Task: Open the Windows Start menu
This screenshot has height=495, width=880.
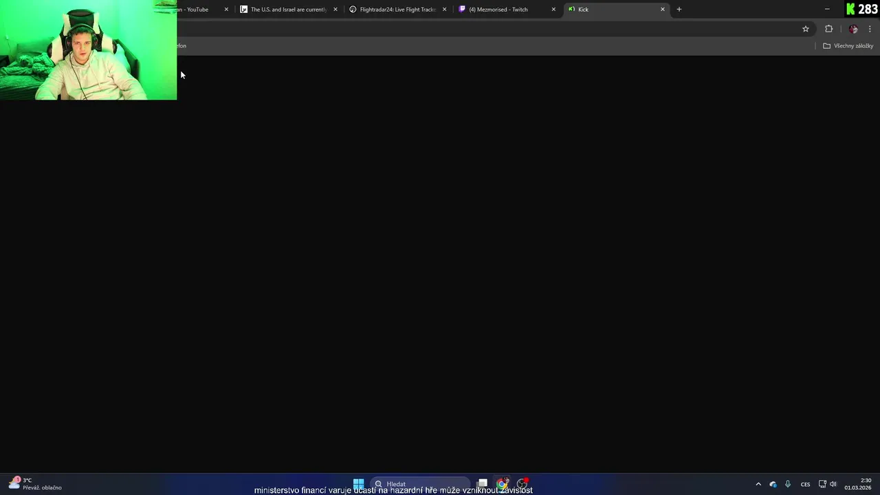Action: [358, 484]
